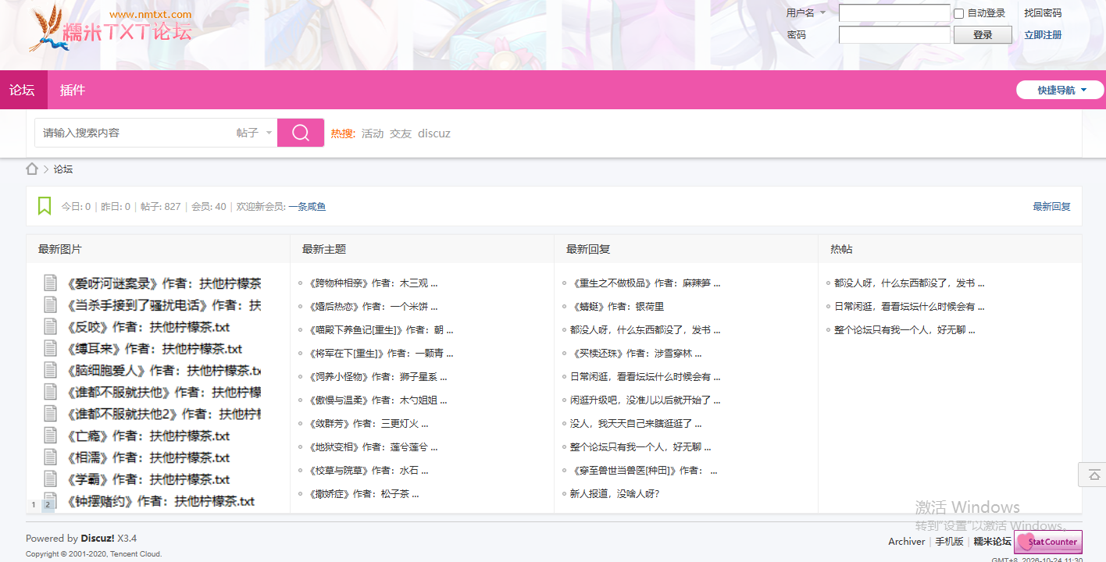Open hot post 日常闲逛，看看坛坛什么时候会有
The height and width of the screenshot is (562, 1106).
[909, 307]
